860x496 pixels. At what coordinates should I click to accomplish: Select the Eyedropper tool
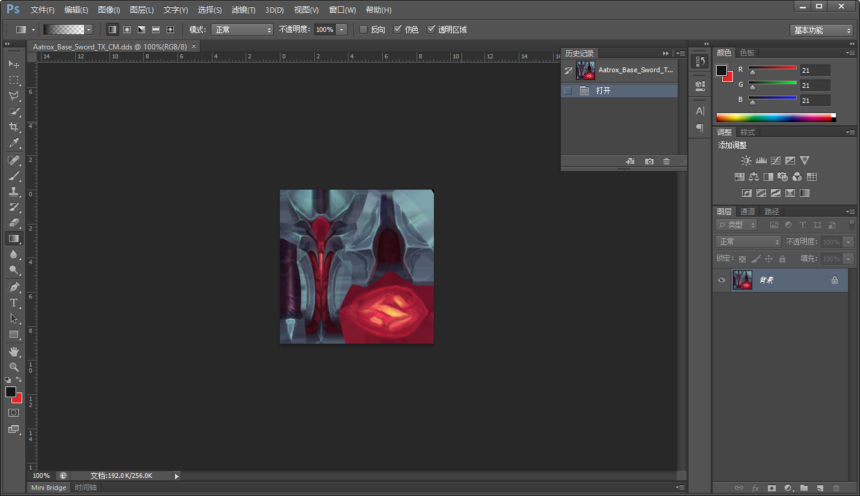pos(14,143)
